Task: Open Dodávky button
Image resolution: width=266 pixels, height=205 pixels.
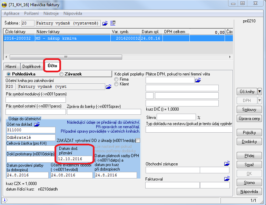Action: pos(249,142)
